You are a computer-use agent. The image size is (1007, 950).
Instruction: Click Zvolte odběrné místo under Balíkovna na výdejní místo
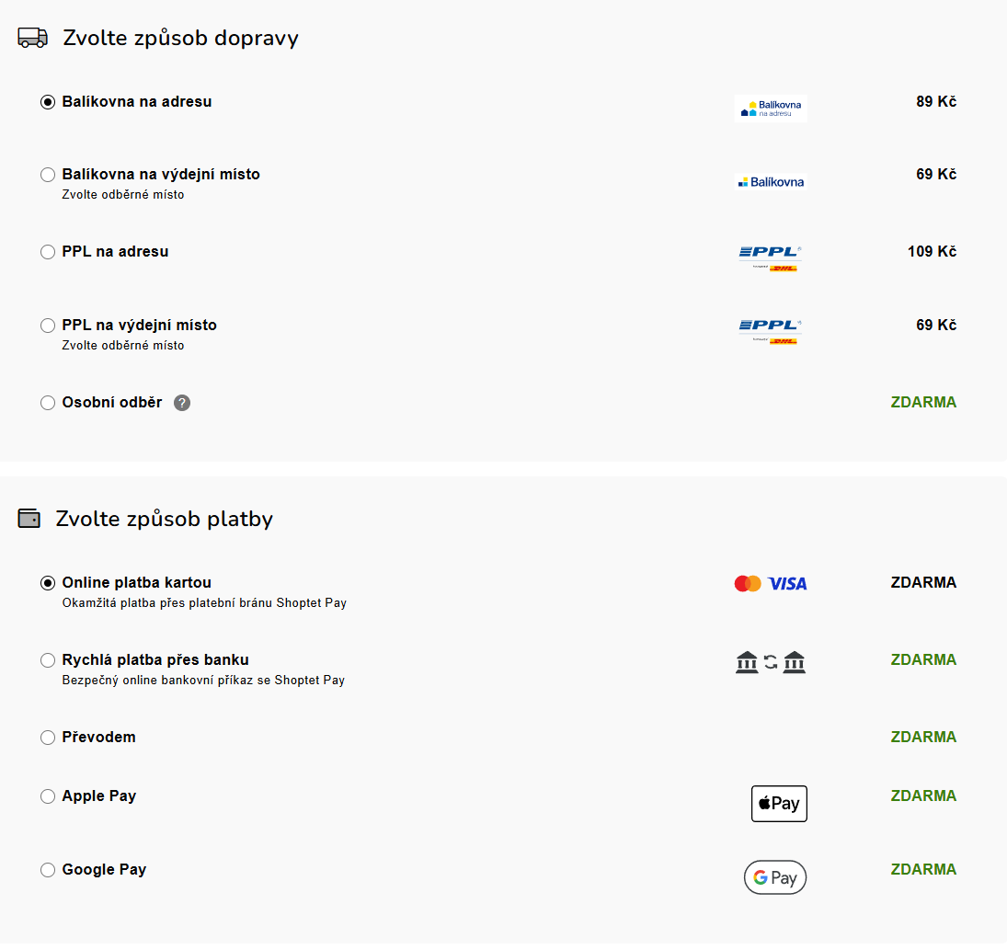123,195
